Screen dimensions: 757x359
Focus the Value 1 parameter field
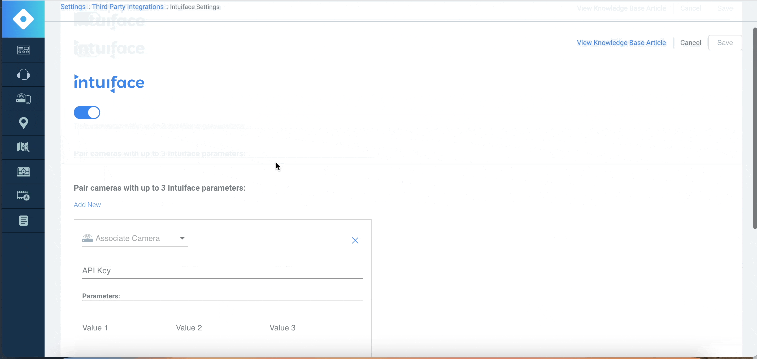123,328
